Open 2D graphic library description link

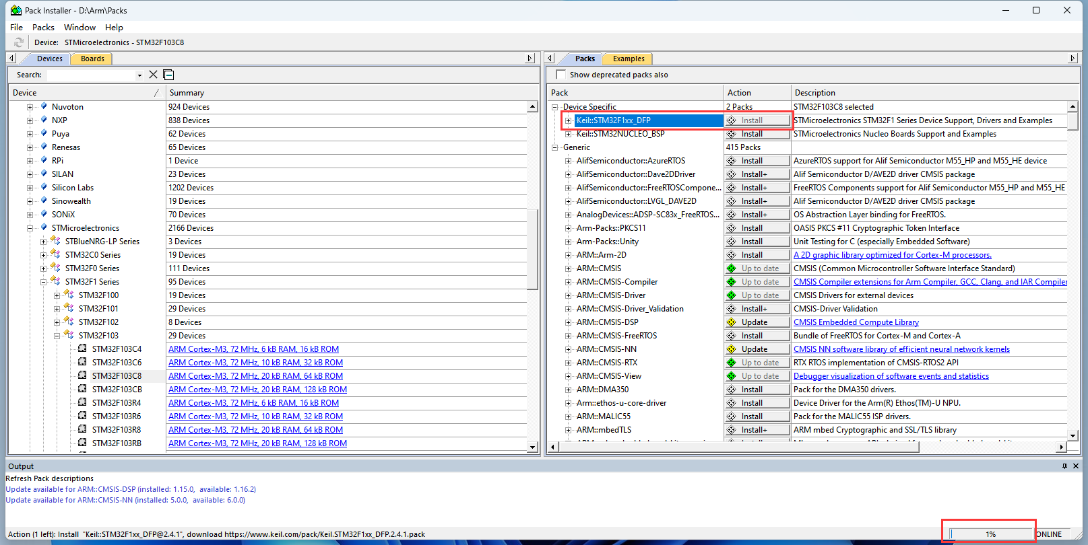point(892,255)
